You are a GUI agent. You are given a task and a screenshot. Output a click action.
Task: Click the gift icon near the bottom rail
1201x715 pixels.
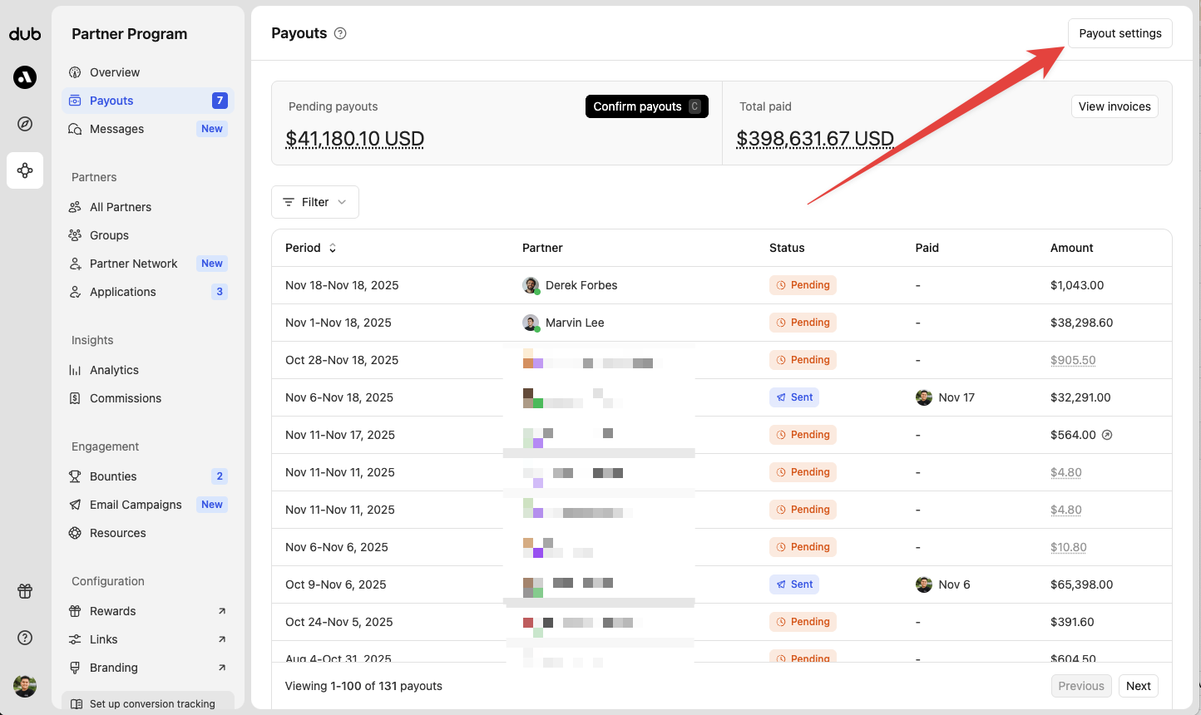tap(24, 591)
